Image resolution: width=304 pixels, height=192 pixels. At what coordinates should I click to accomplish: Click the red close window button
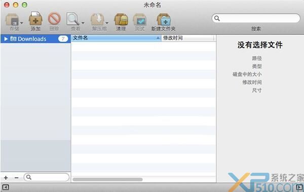click(x=7, y=5)
